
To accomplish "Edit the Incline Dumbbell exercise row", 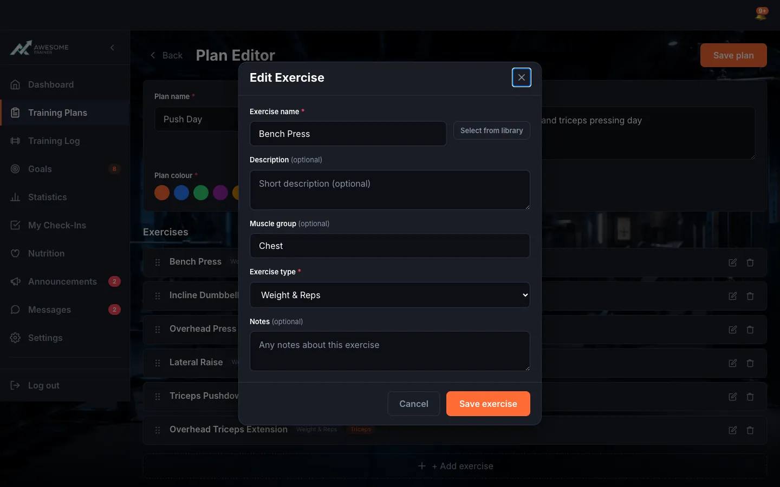I will [x=733, y=296].
